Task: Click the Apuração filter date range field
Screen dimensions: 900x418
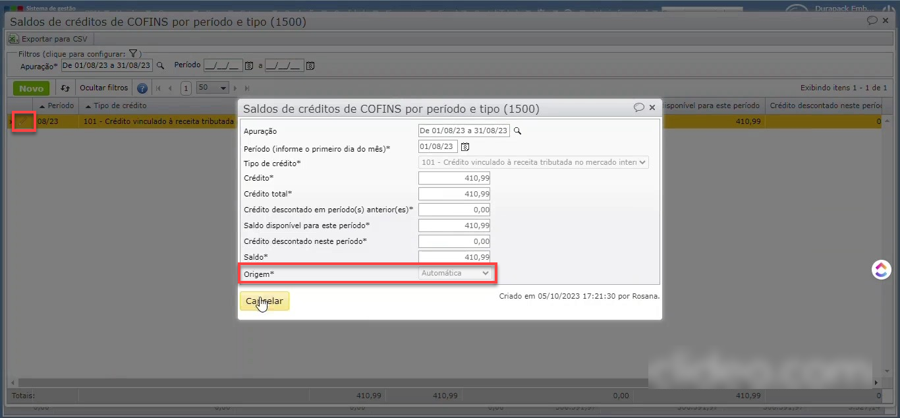Action: [x=107, y=65]
